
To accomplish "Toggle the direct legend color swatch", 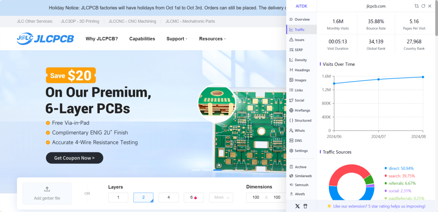I will pyautogui.click(x=386, y=169).
